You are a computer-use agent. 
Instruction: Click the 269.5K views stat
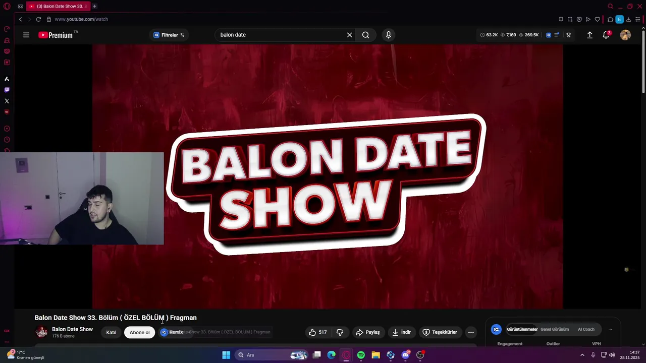coord(528,35)
